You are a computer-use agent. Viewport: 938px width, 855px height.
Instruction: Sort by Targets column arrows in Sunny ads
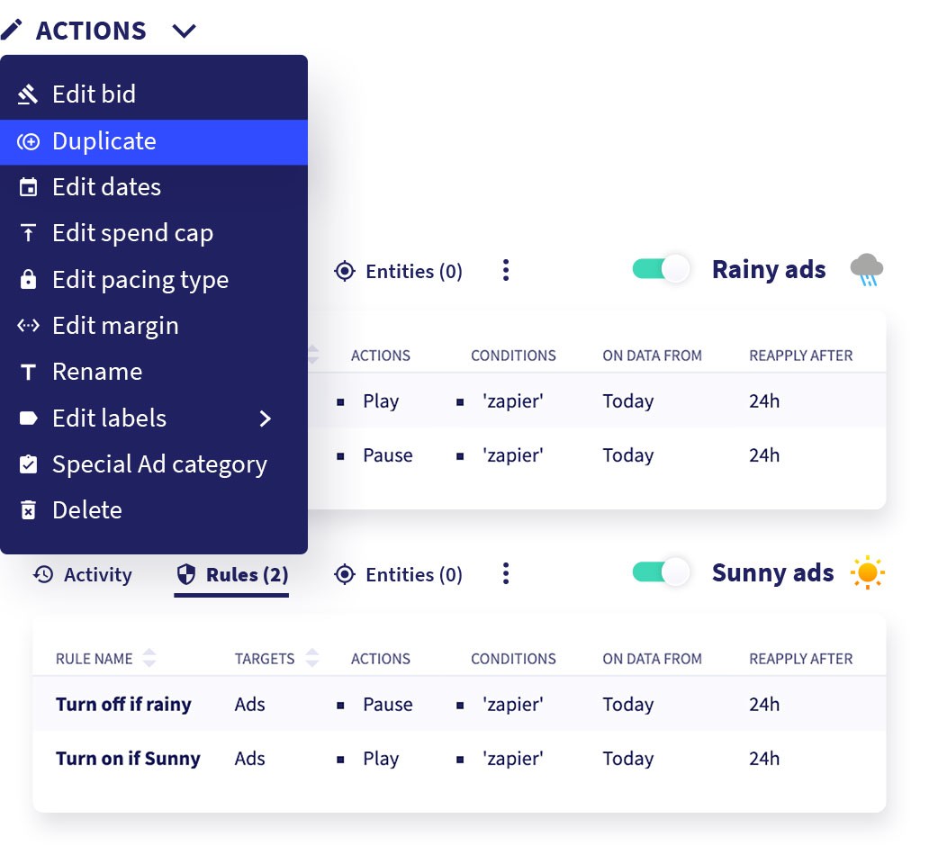(x=312, y=658)
